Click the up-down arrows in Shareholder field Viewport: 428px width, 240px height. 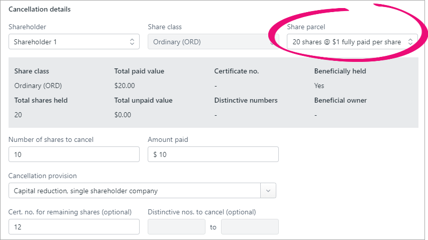[132, 42]
